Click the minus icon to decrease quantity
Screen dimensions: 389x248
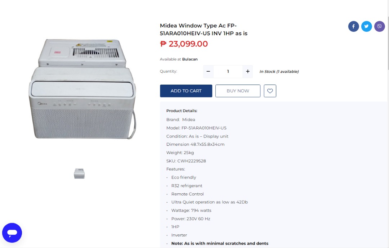[208, 71]
